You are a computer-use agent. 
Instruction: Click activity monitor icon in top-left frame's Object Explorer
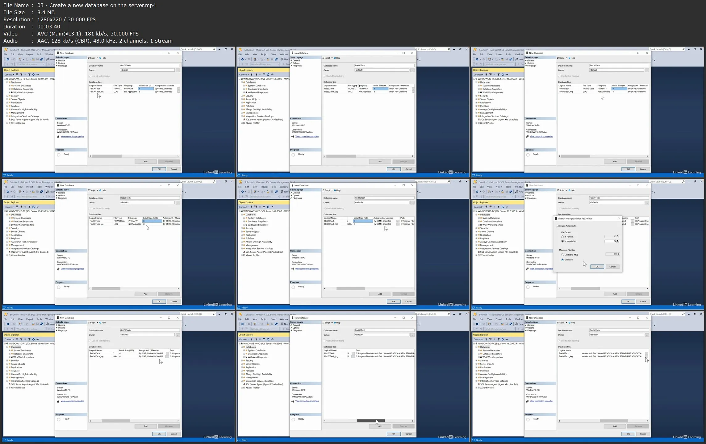click(x=38, y=74)
